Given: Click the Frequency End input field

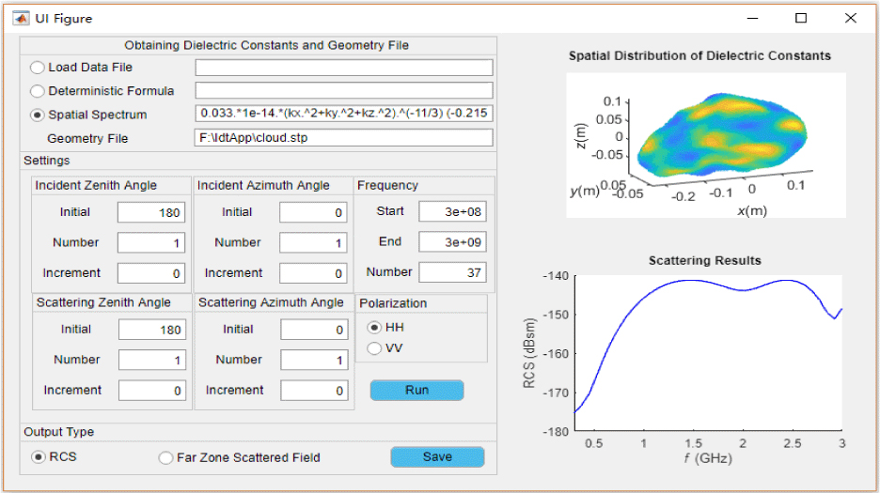Looking at the screenshot, I should (x=452, y=242).
